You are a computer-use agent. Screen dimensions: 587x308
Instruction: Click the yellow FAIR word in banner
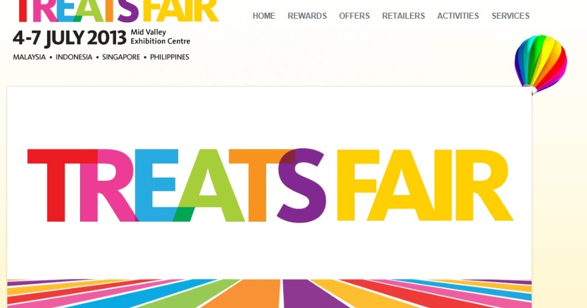click(424, 185)
